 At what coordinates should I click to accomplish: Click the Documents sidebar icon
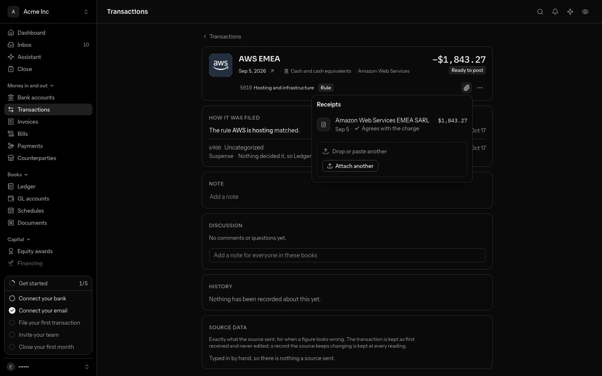pyautogui.click(x=11, y=223)
